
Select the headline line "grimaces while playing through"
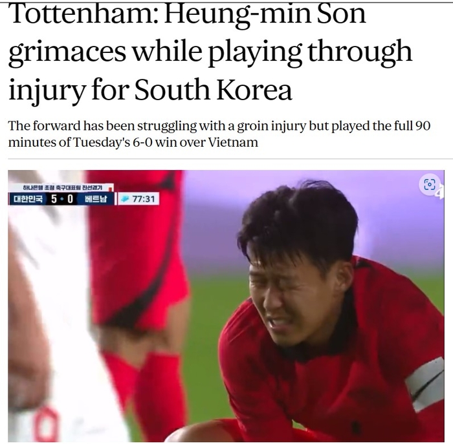[x=210, y=52]
